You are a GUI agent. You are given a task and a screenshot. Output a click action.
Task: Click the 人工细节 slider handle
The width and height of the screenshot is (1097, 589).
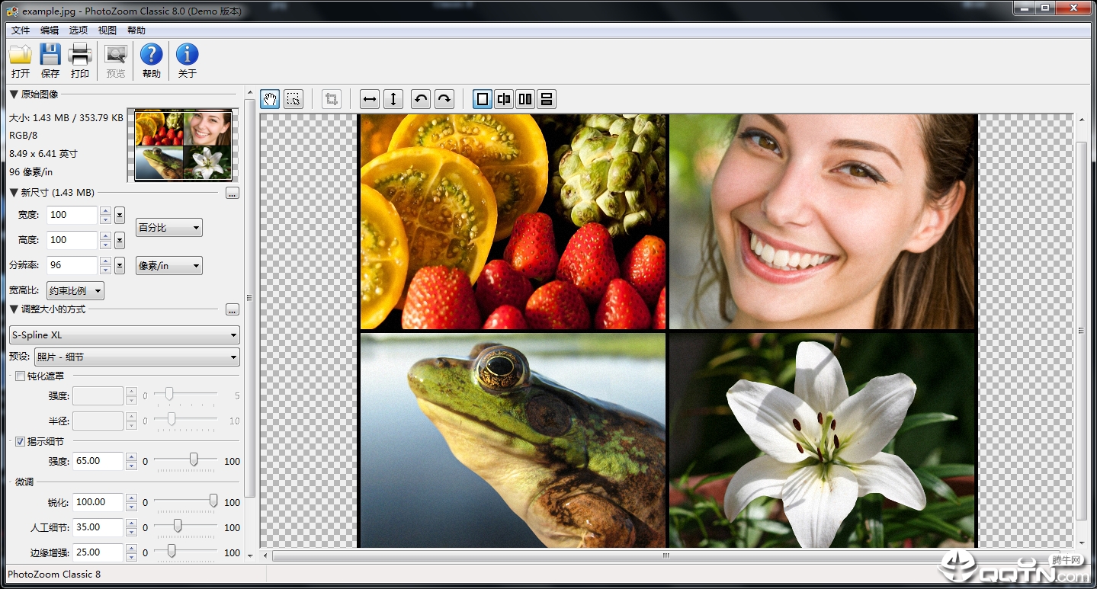[x=178, y=526]
